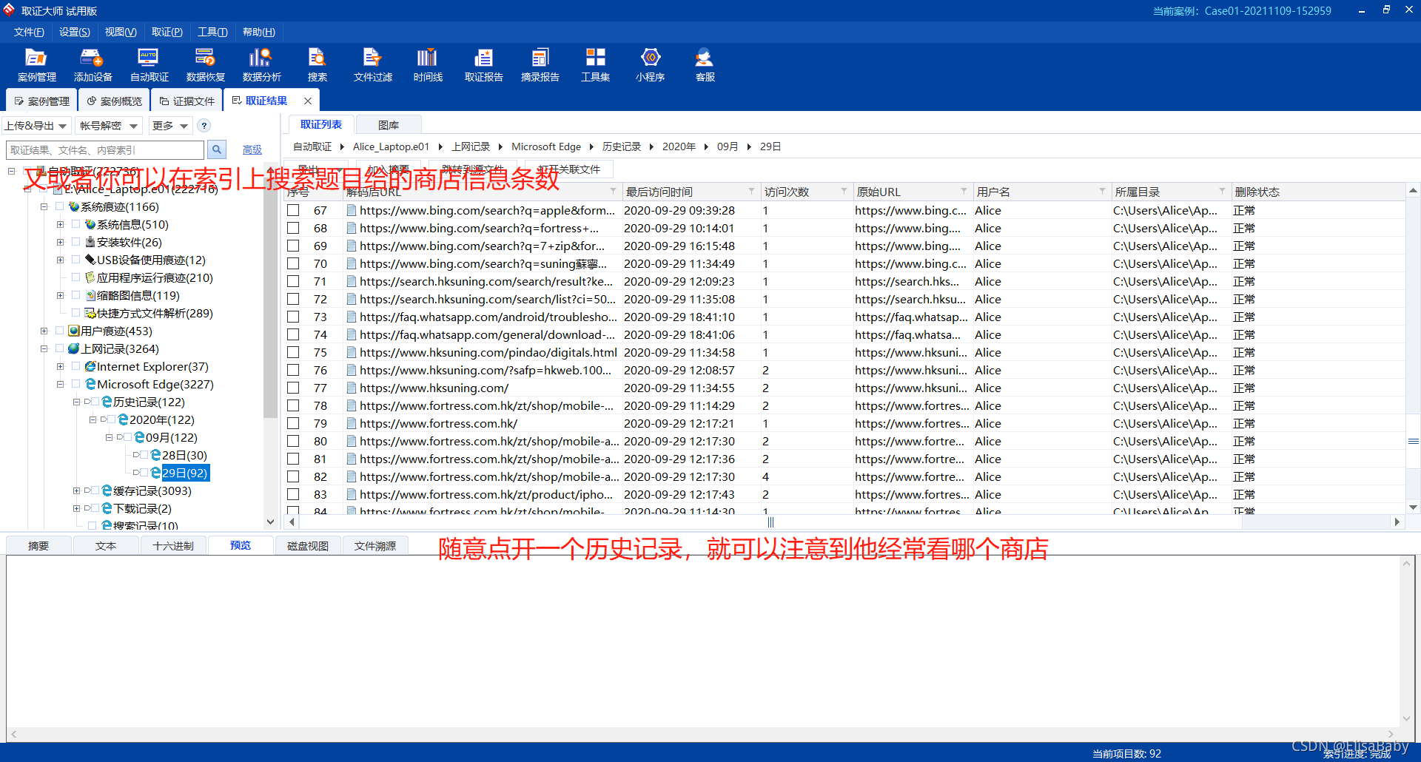Click filter icon on 解码后URL column
The image size is (1421, 762).
(613, 192)
